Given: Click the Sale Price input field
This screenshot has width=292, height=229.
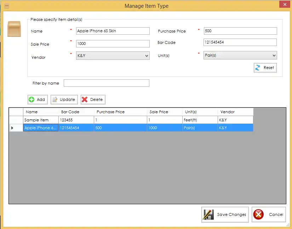Looking at the screenshot, I should [113, 44].
